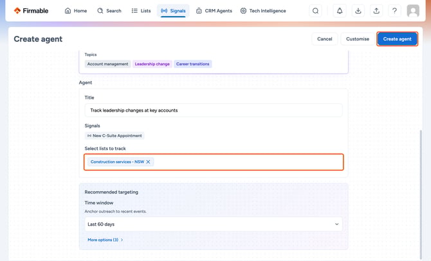Open the Home nav item
The height and width of the screenshot is (261, 431).
pyautogui.click(x=76, y=11)
